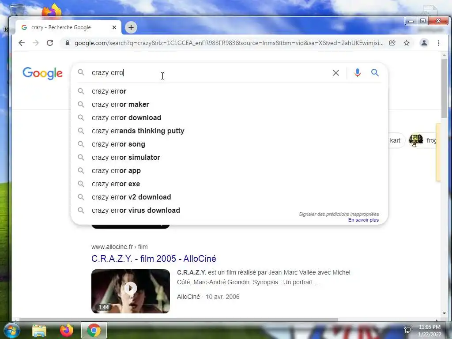Click the www.allocine.fr › film breadcrumb
452x339 pixels.
coord(119,247)
